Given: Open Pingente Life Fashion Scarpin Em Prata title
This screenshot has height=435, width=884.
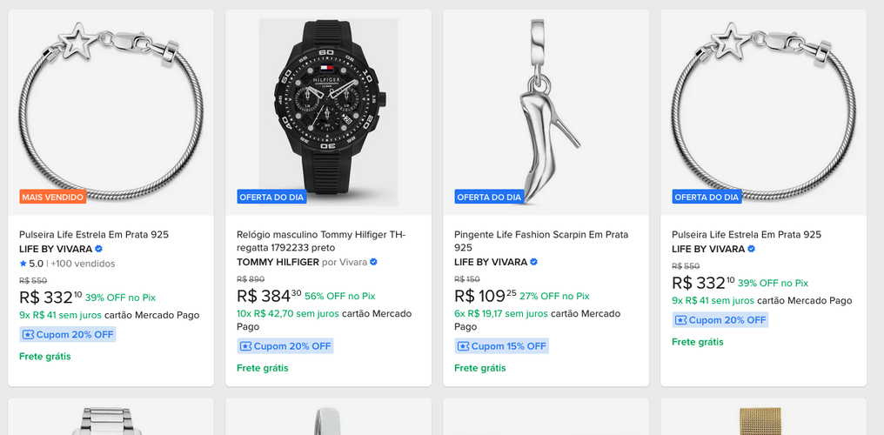Looking at the screenshot, I should (541, 241).
